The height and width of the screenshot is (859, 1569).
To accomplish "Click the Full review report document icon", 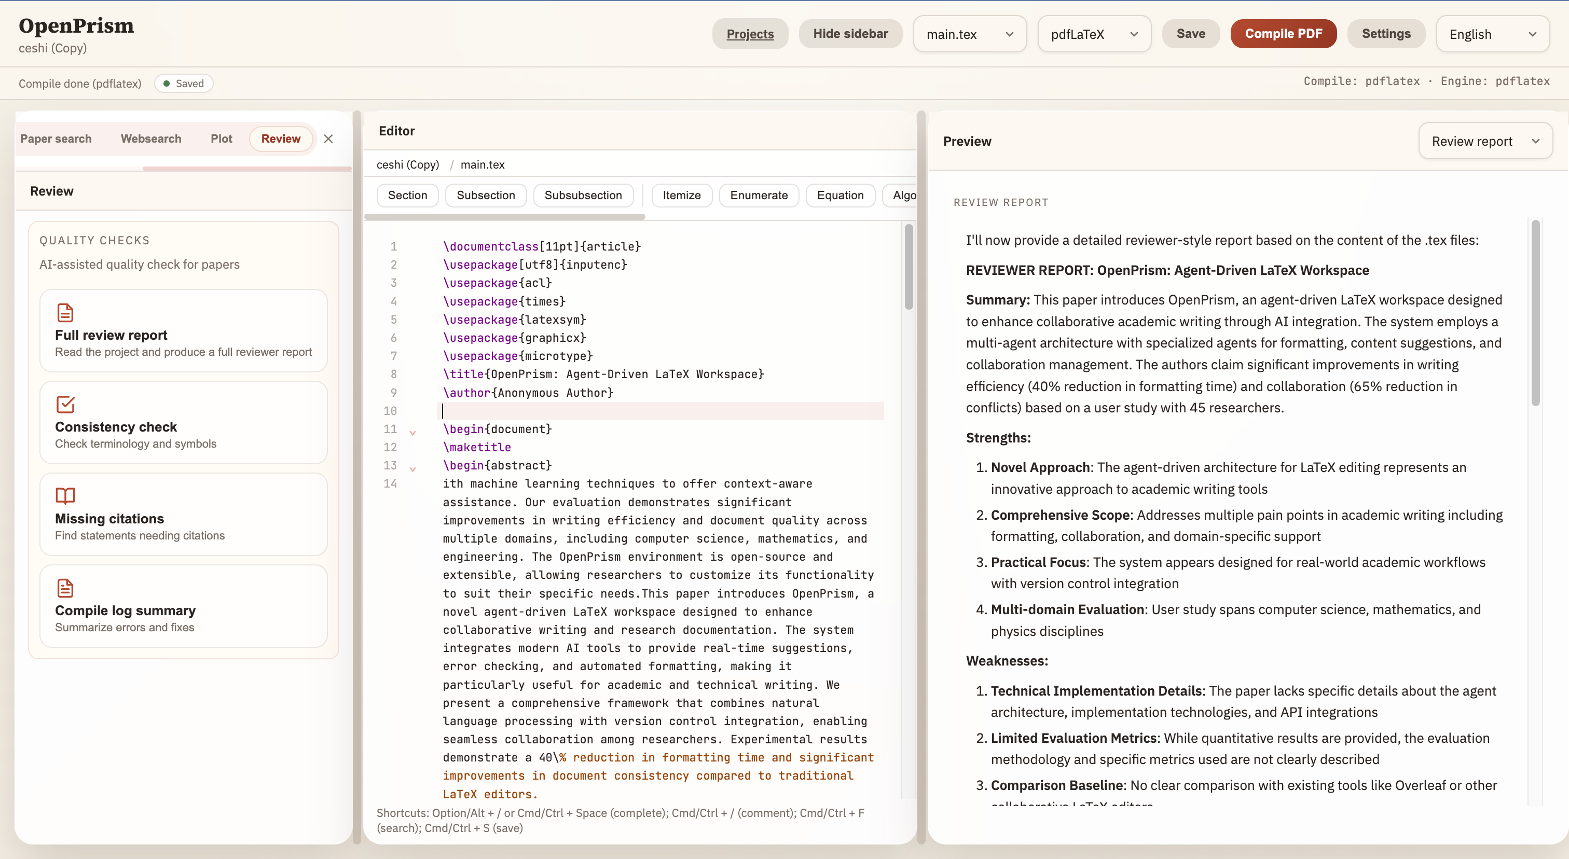I will pos(65,313).
